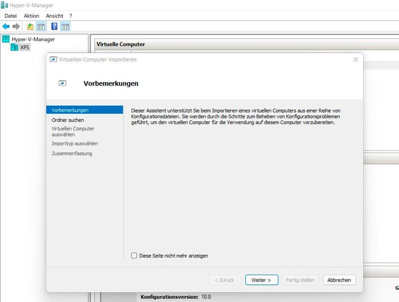Close the Virtuellen Computer importieren dialog
Image resolution: width=399 pixels, height=302 pixels.
coord(356,59)
